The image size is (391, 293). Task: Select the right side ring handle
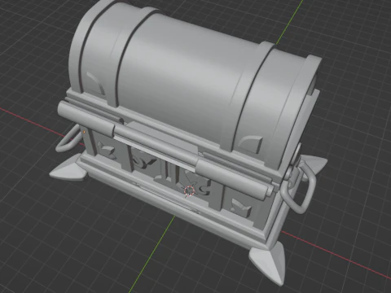[299, 187]
